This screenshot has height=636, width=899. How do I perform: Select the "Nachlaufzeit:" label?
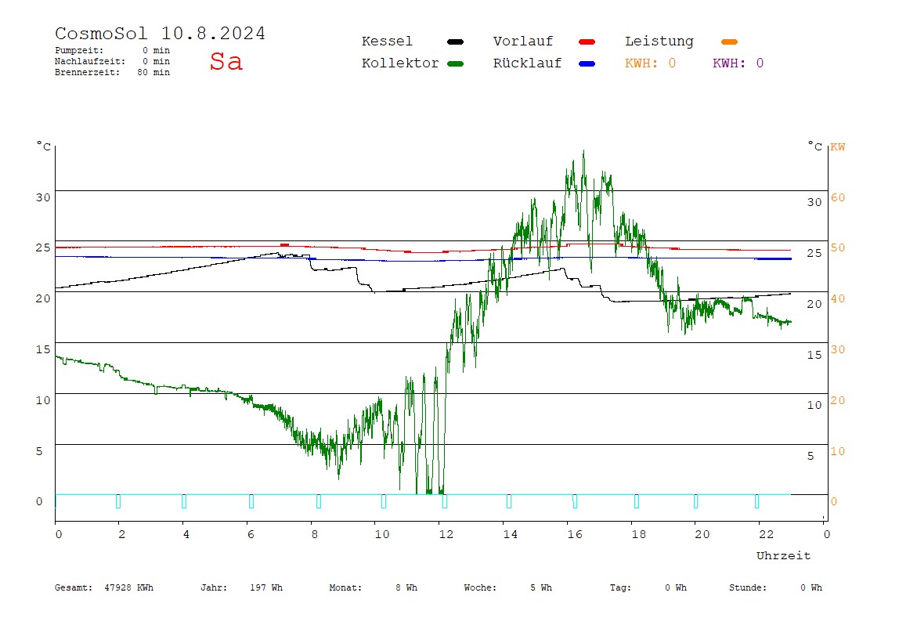(90, 61)
